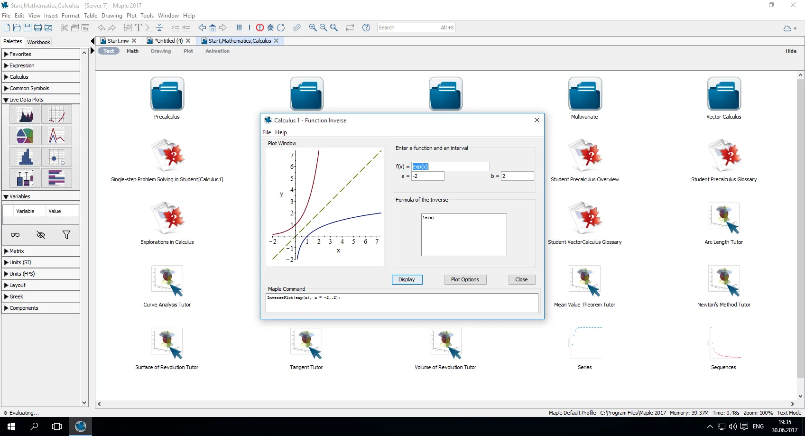Open Print Preview from the toolbar
Viewport: 805px width, 436px height.
(48, 28)
